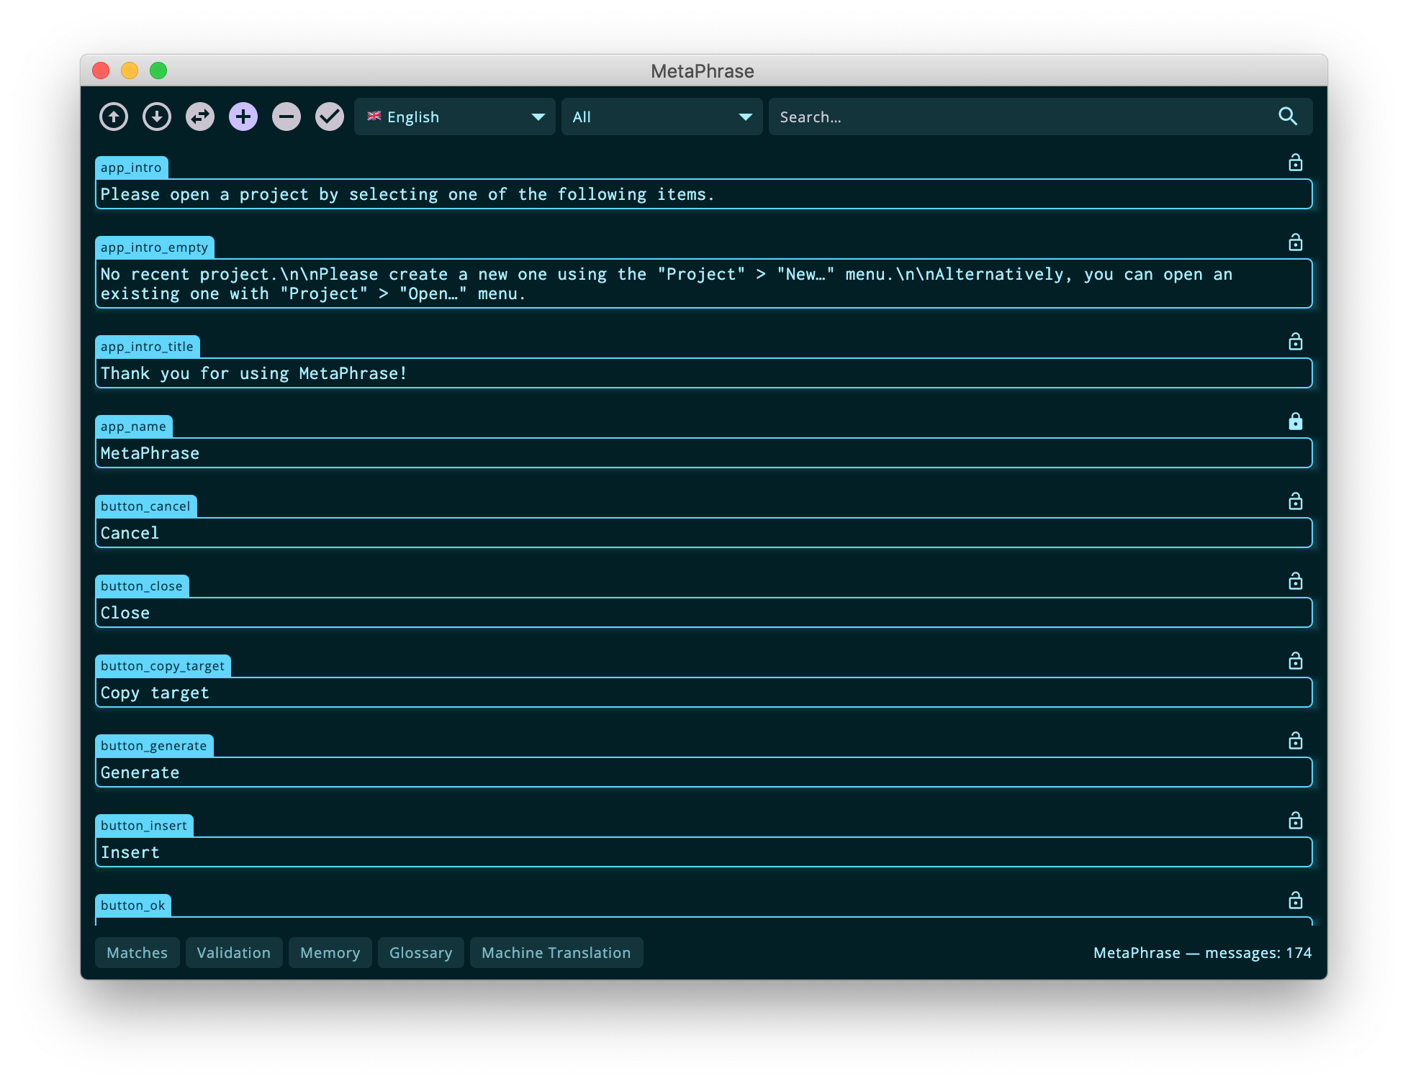
Task: Edit the 'Thank you for using MetaPhrase!' field
Action: pyautogui.click(x=704, y=373)
